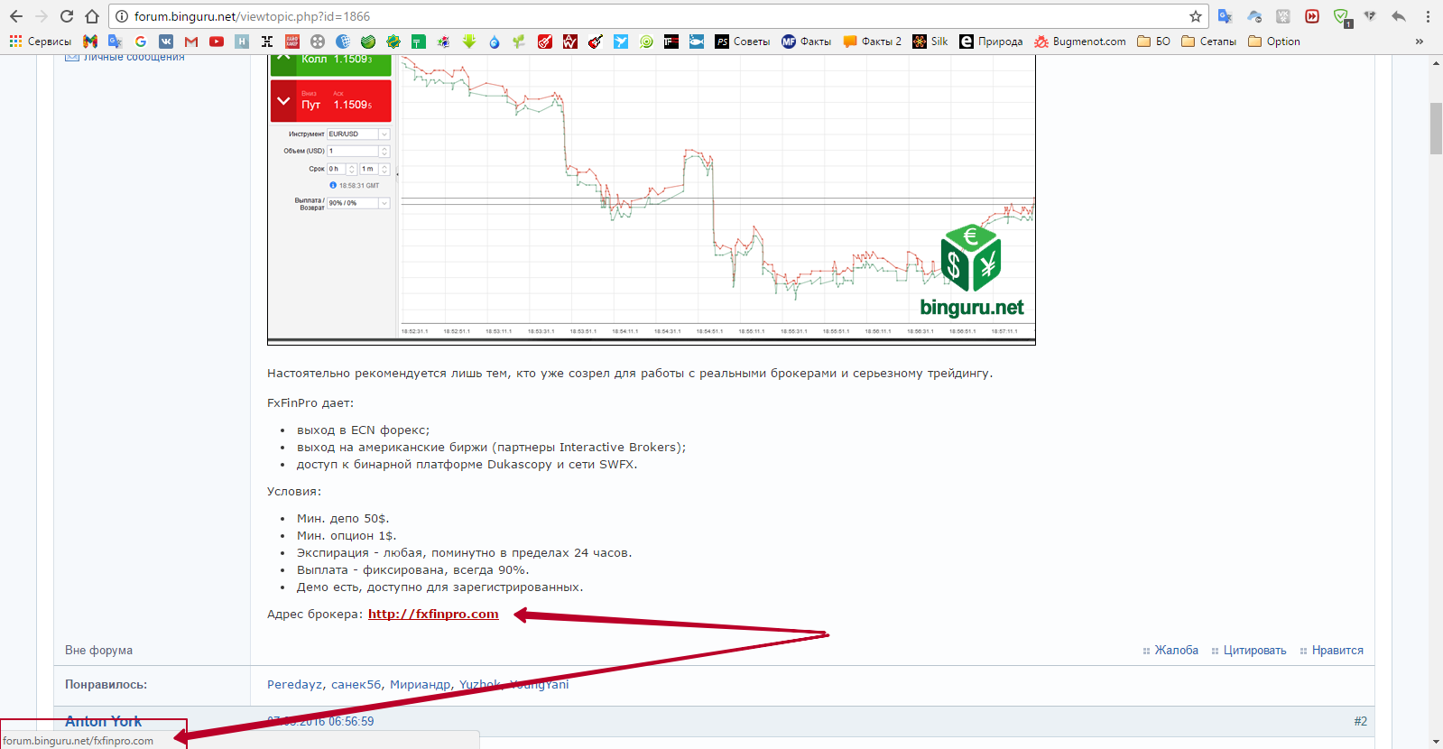Image resolution: width=1443 pixels, height=749 pixels.
Task: Open the Google G bookmark icon
Action: tap(141, 42)
